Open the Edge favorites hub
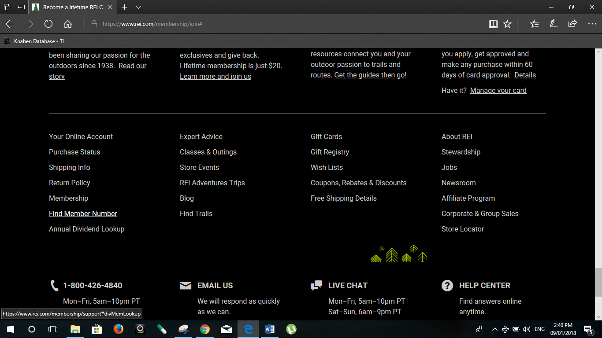The image size is (602, 338). click(534, 24)
